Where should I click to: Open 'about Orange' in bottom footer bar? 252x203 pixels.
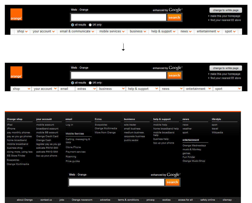tap(25, 200)
